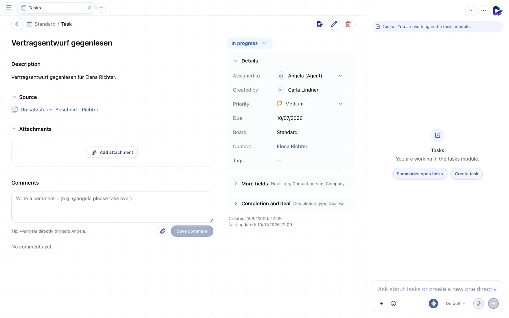509x318 pixels.
Task: Add a new tab with plus icon
Action: click(101, 8)
